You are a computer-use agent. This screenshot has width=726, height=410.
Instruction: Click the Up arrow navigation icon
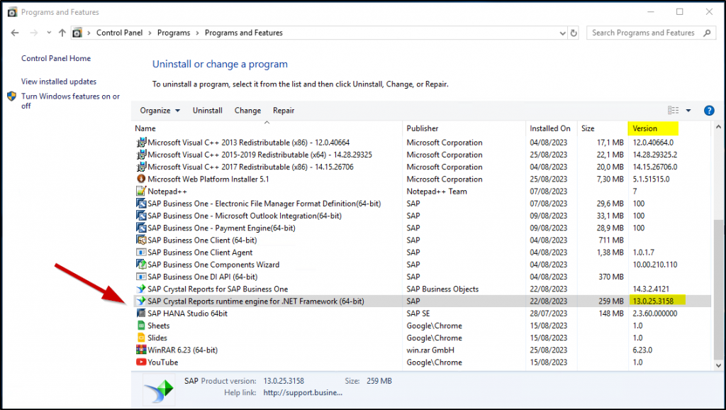point(62,33)
